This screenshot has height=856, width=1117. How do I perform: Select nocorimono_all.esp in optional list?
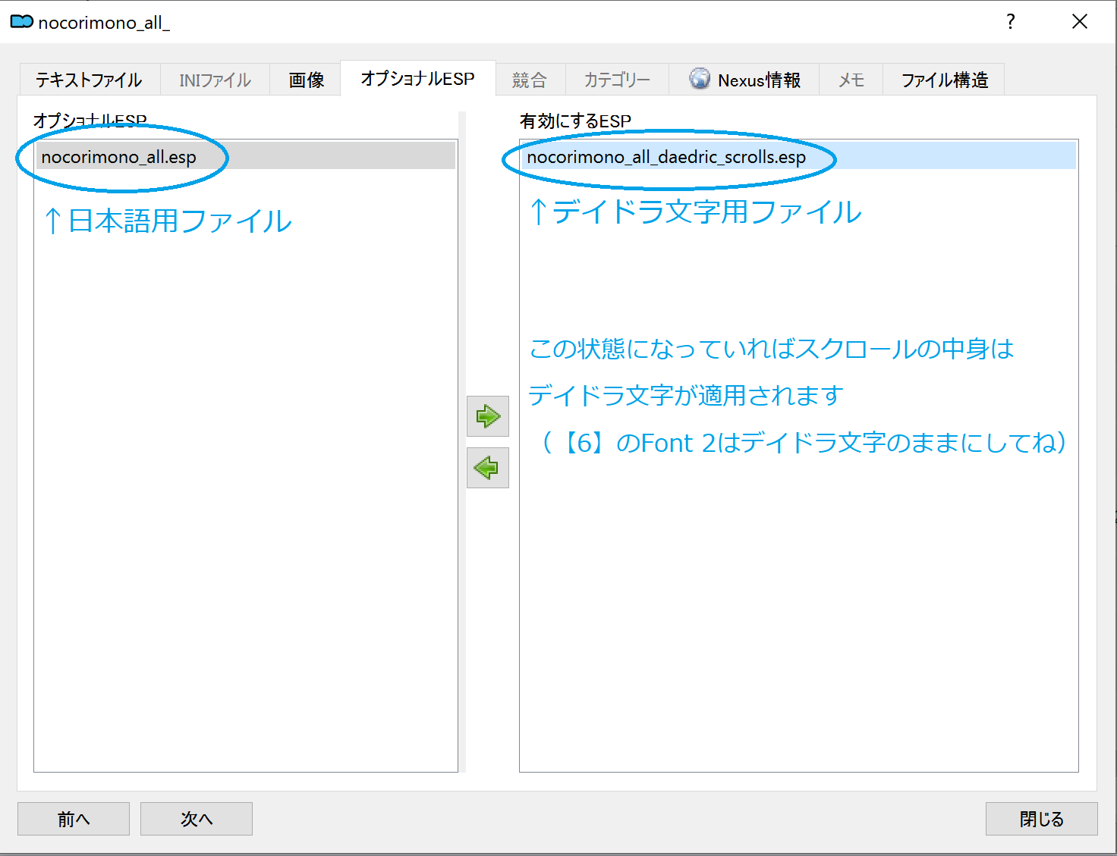coord(119,157)
